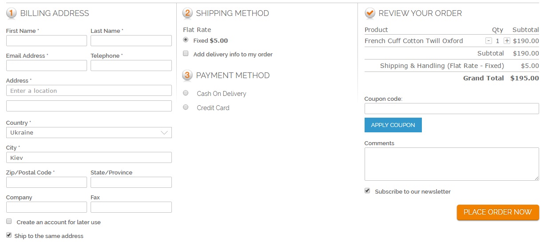Image resolution: width=544 pixels, height=242 pixels.
Task: Select the Fixed $5.00 shipping option
Action: click(186, 40)
